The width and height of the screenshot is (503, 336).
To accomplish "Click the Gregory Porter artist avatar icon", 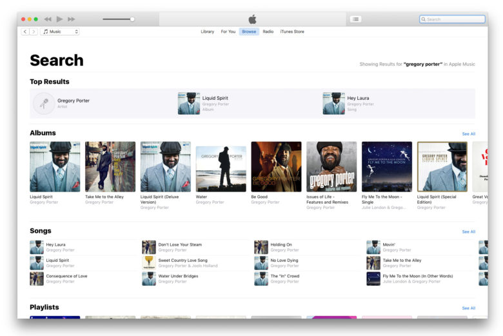I will point(44,103).
